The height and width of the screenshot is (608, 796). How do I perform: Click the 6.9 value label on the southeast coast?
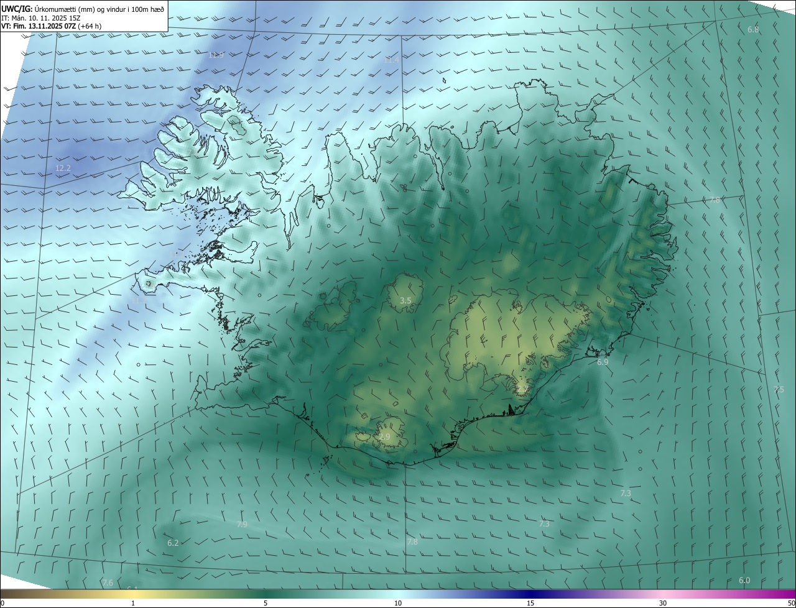pyautogui.click(x=603, y=362)
